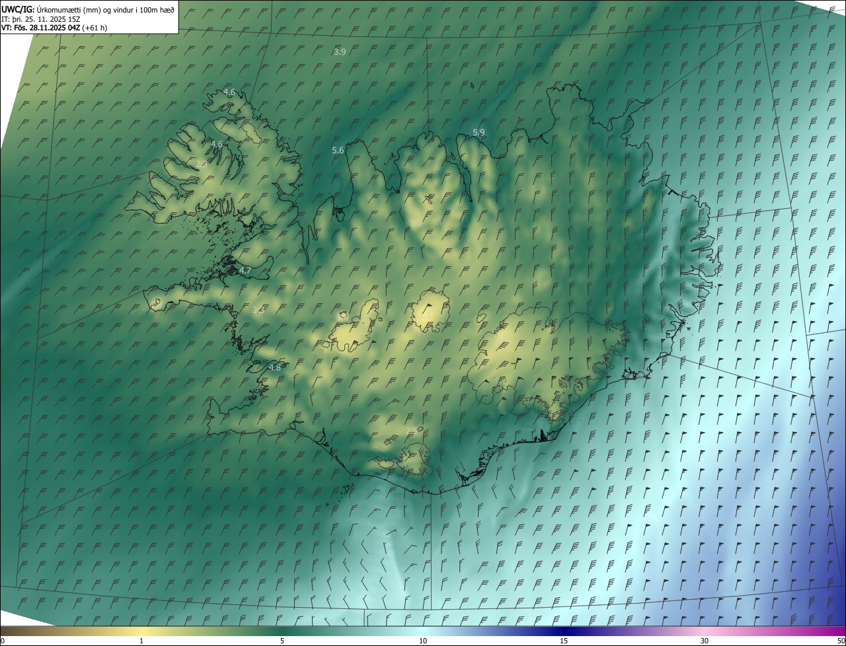Select the 'Úrkomumætti (mm) og vindur í 100m hæð' caption
Screen dimensions: 846x646
[106, 9]
